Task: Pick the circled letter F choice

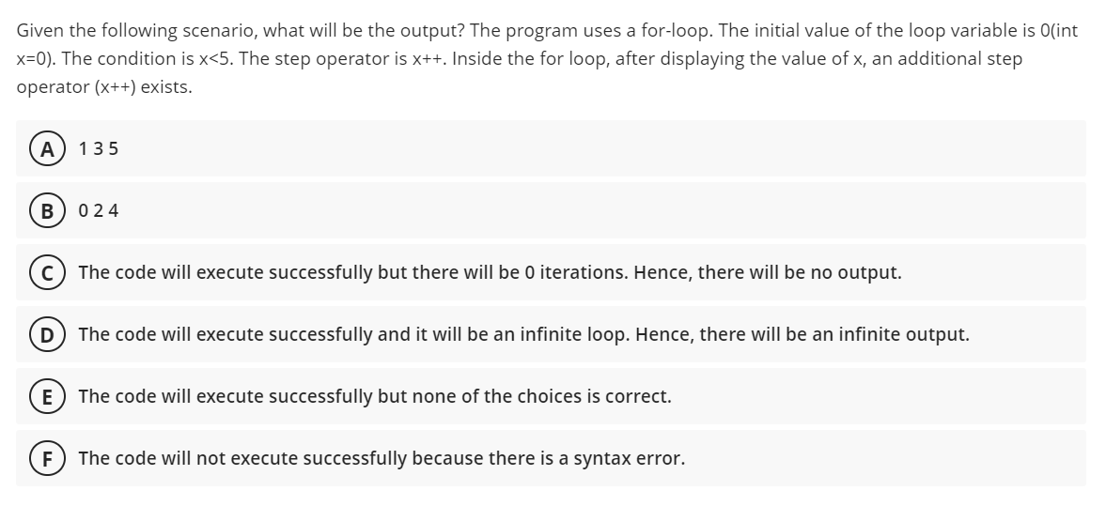Action: click(x=47, y=459)
